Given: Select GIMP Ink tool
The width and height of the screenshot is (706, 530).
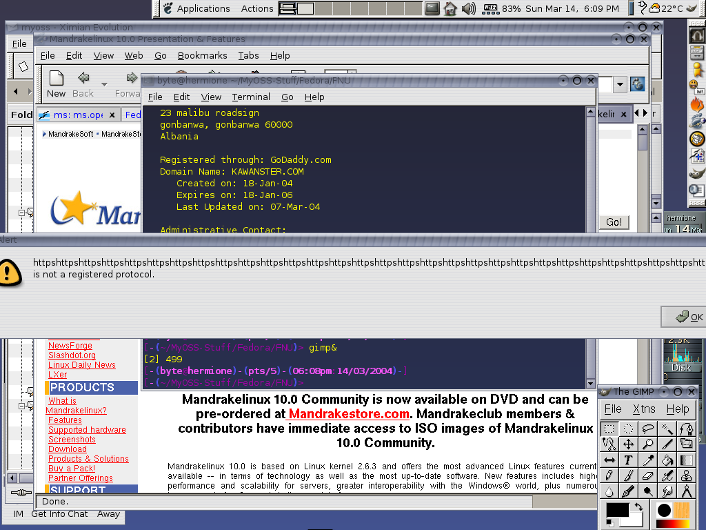Looking at the screenshot, I should pos(628,491).
